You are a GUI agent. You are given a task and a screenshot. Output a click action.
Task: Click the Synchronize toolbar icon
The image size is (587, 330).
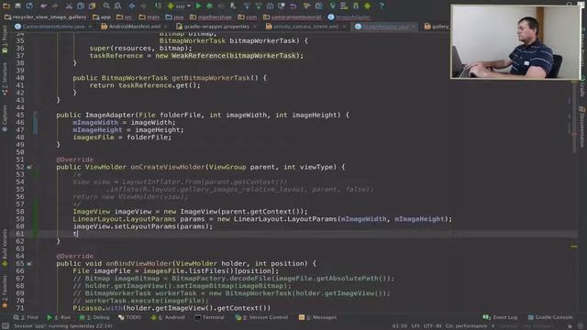pyautogui.click(x=29, y=5)
